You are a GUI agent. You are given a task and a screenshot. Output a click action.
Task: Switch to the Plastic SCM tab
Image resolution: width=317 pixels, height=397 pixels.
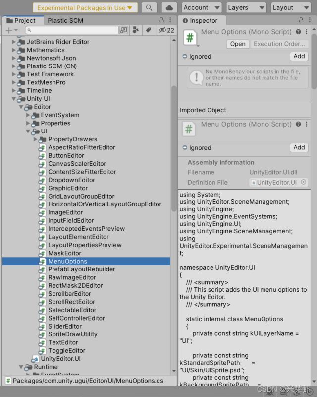(x=65, y=20)
